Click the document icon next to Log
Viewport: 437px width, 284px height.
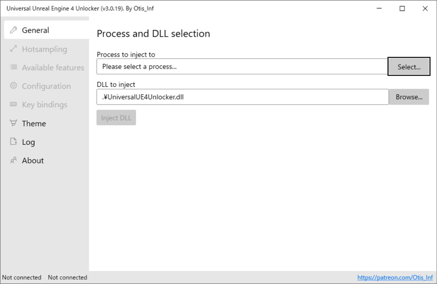coord(14,142)
